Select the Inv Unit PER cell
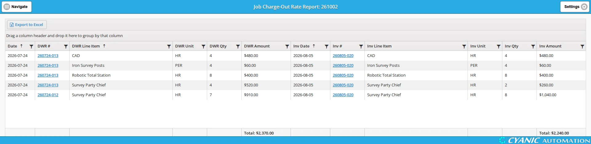The width and height of the screenshot is (591, 144). pos(485,66)
